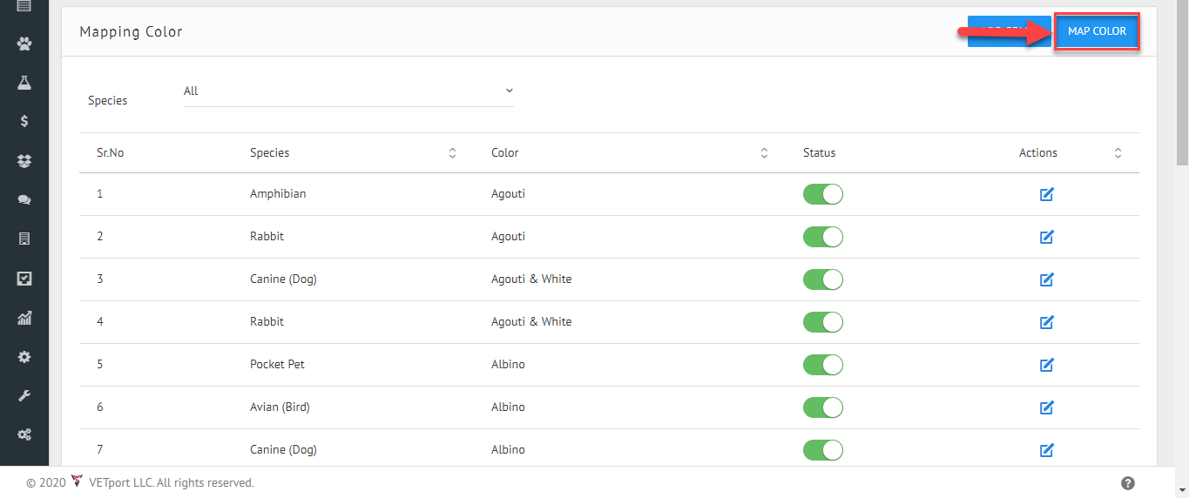Toggle status for Amphibian Agouti row

tap(822, 194)
